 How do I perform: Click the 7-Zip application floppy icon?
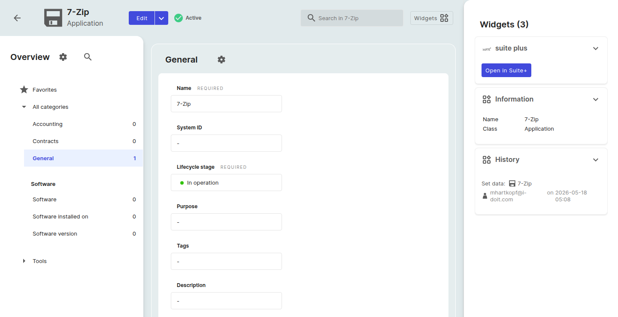pyautogui.click(x=53, y=18)
